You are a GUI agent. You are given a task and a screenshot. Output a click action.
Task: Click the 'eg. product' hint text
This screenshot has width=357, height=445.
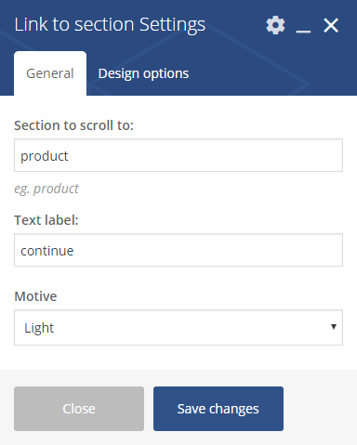point(46,189)
